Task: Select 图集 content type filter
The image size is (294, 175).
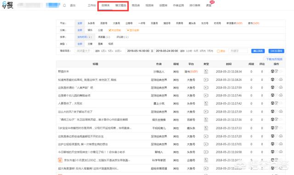Action: coord(100,44)
